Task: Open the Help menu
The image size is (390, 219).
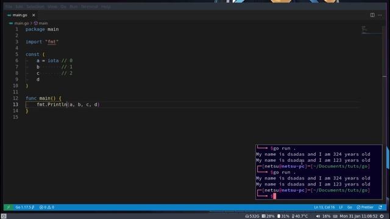Action: tap(106, 7)
